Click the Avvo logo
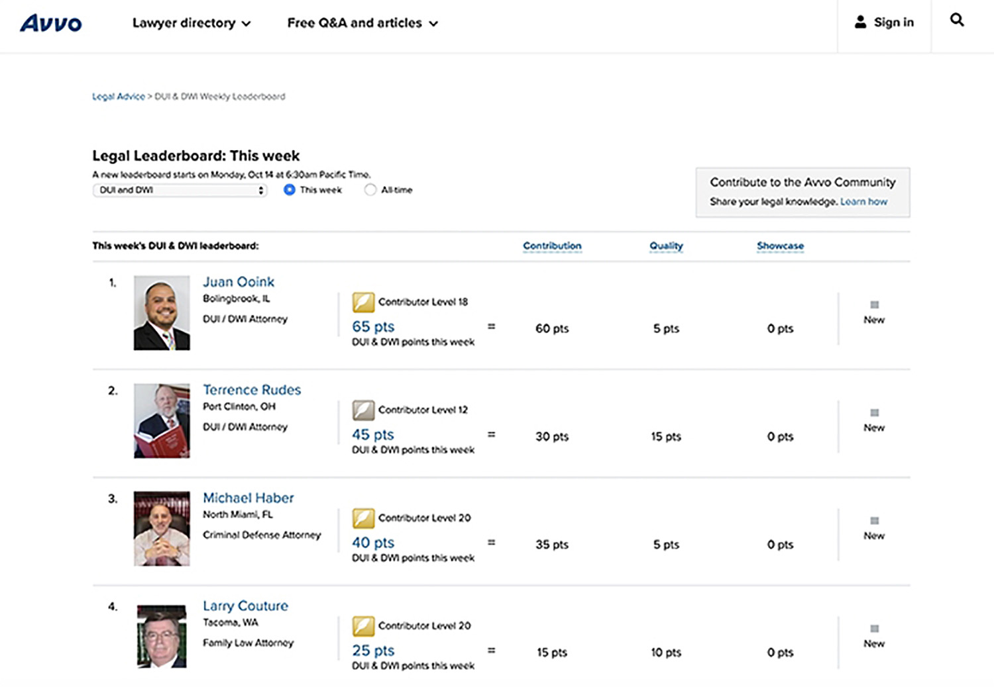 [51, 23]
